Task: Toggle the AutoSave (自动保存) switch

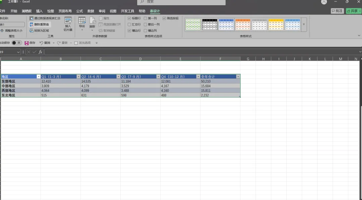Action: (17, 43)
